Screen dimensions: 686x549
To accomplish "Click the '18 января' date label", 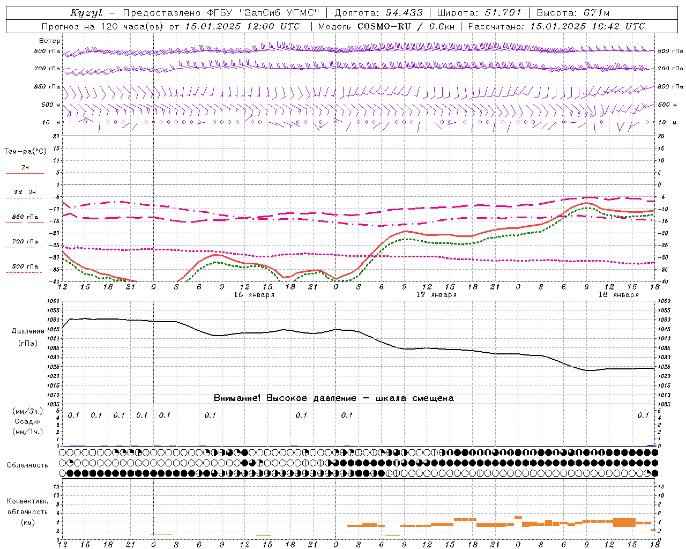I will pyautogui.click(x=618, y=295).
